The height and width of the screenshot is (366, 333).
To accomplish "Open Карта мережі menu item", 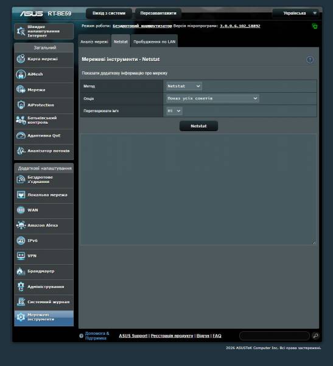I will (44, 59).
